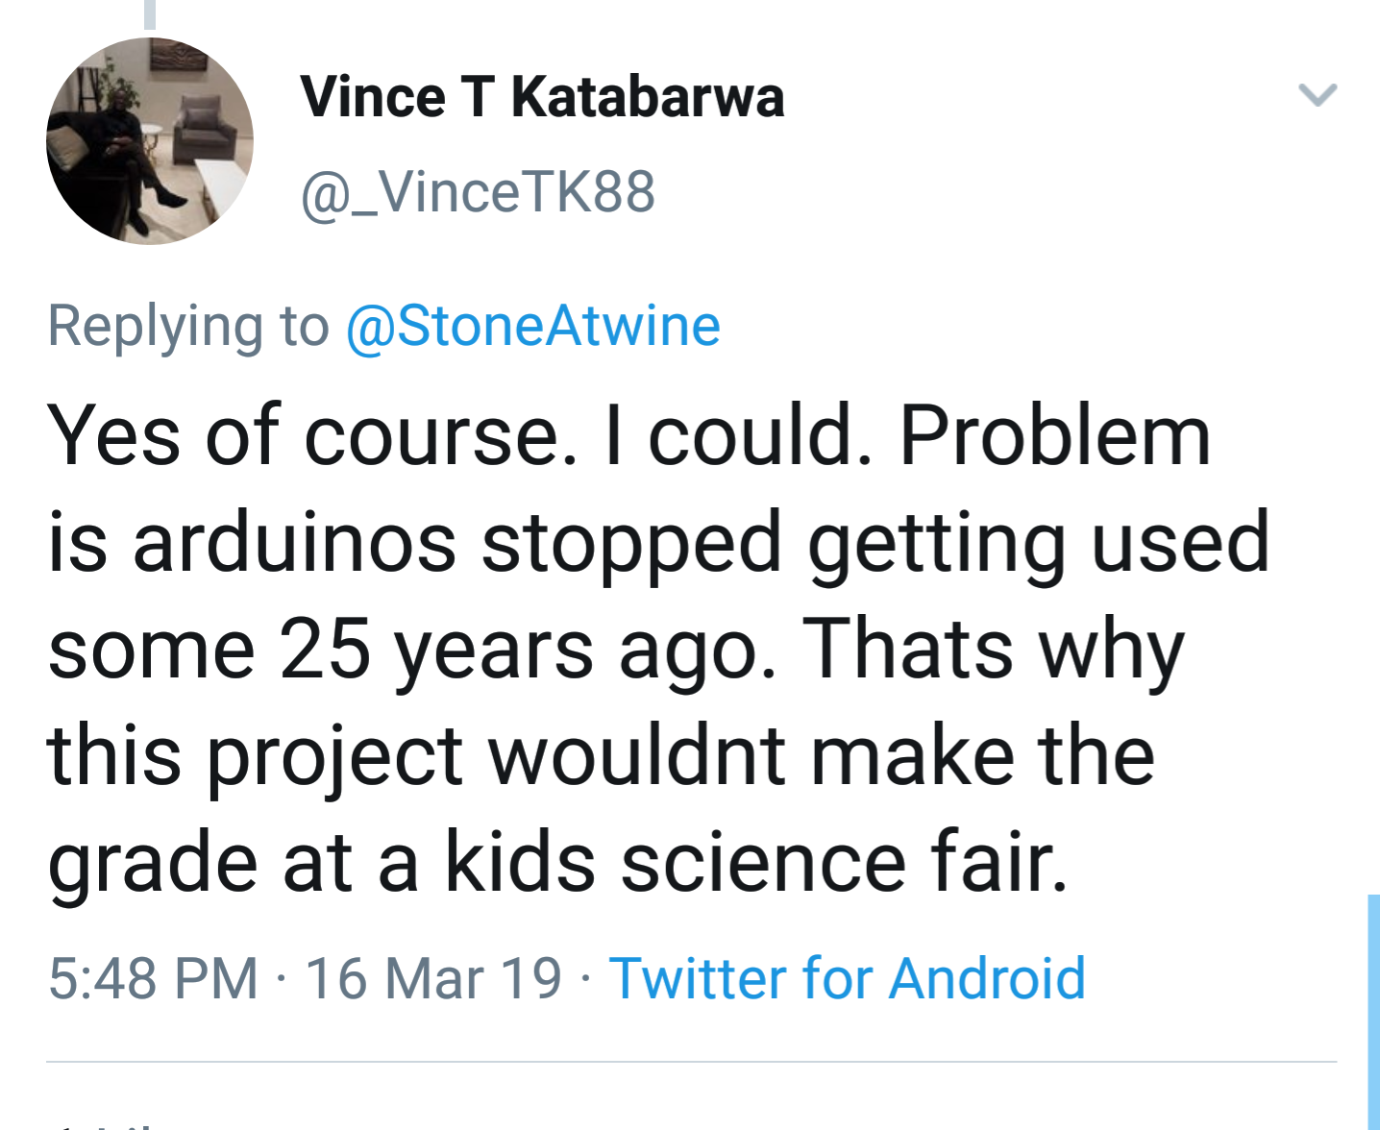Click the "16 Mar 19" date
The image size is (1380, 1130).
point(433,978)
